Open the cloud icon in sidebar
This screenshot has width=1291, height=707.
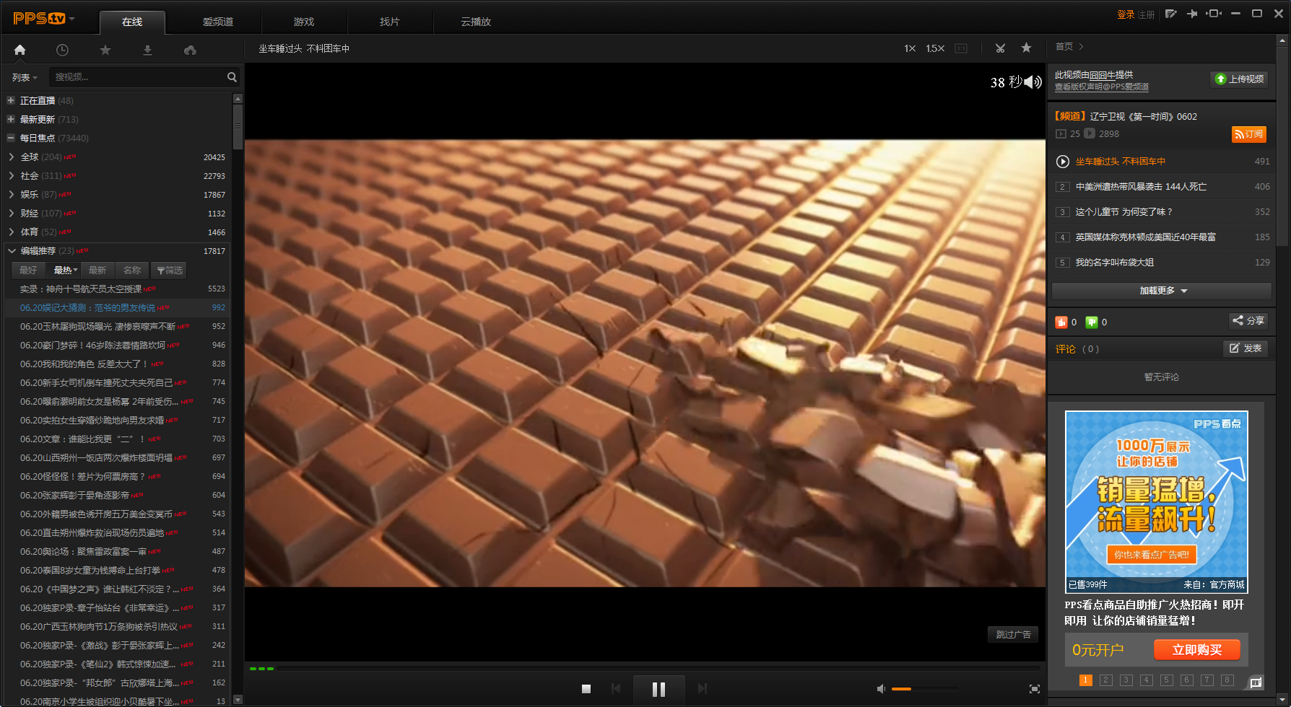(190, 50)
